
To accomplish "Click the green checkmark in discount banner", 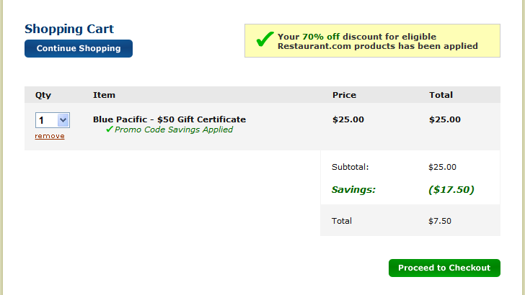I will [x=265, y=39].
